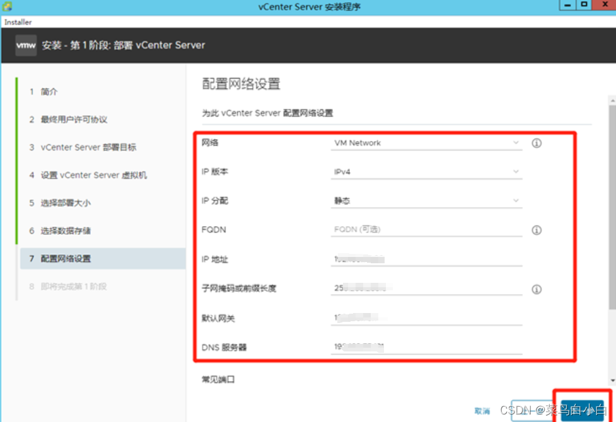Image resolution: width=616 pixels, height=422 pixels.
Task: Click the DNS 服务器 input field
Action: pos(426,347)
